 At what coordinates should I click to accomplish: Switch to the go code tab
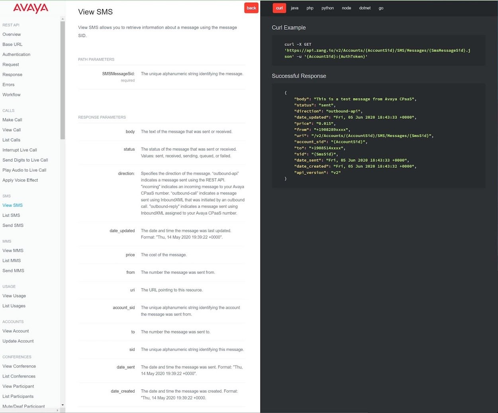381,8
